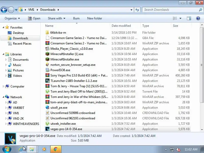
Task: Open the recent pages dropdown arrow
Action: coord(16,10)
